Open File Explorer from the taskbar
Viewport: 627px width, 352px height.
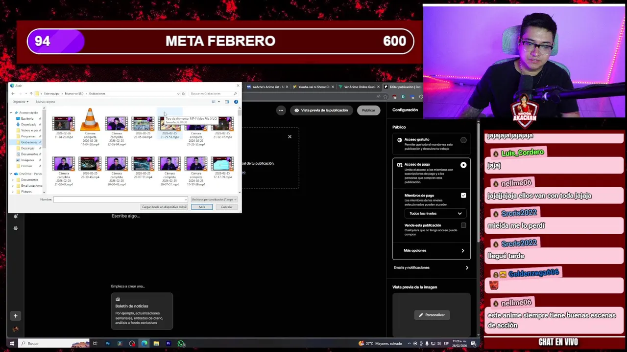(x=156, y=344)
